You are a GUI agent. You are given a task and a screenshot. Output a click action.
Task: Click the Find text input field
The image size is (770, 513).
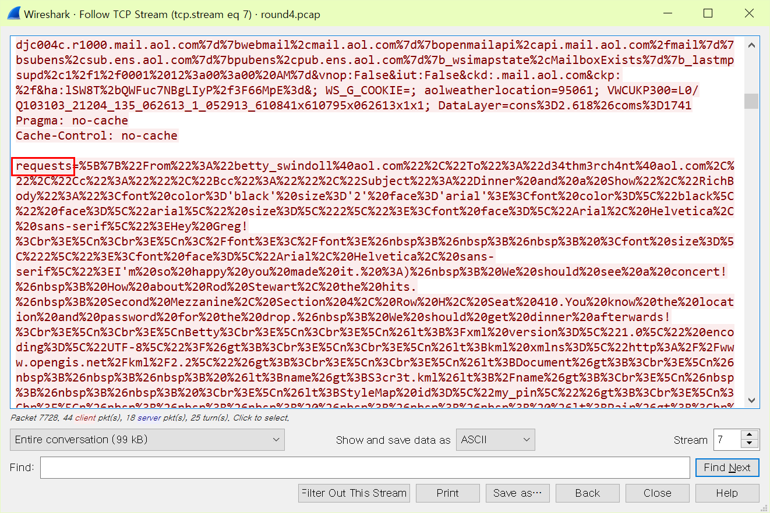click(x=365, y=468)
